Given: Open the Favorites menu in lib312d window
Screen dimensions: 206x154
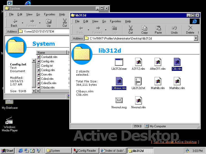Looking at the screenshot, I should [115, 21].
